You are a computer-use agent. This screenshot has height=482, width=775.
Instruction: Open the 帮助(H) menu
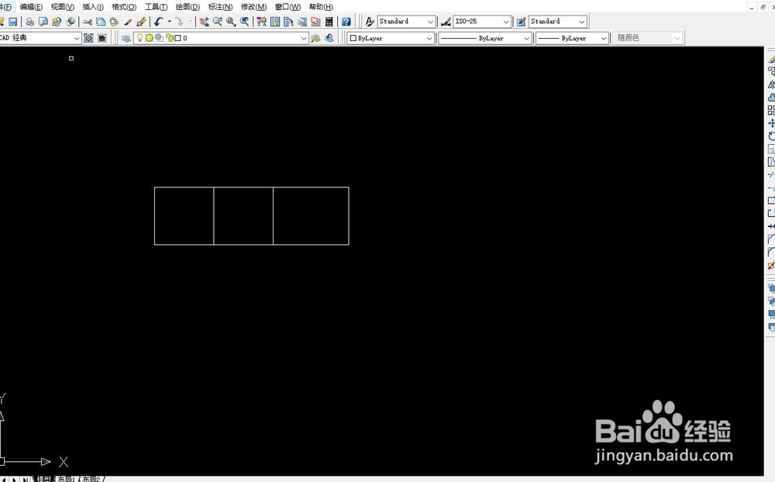(321, 7)
